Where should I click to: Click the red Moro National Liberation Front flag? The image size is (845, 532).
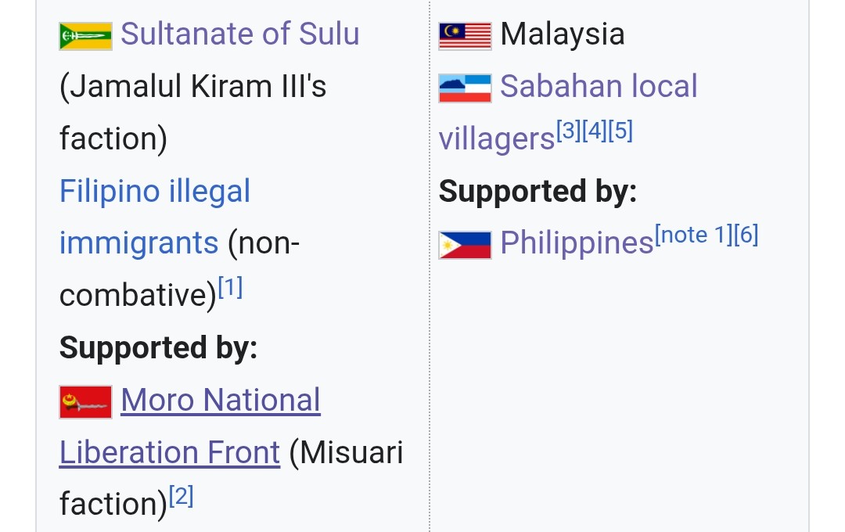point(86,402)
